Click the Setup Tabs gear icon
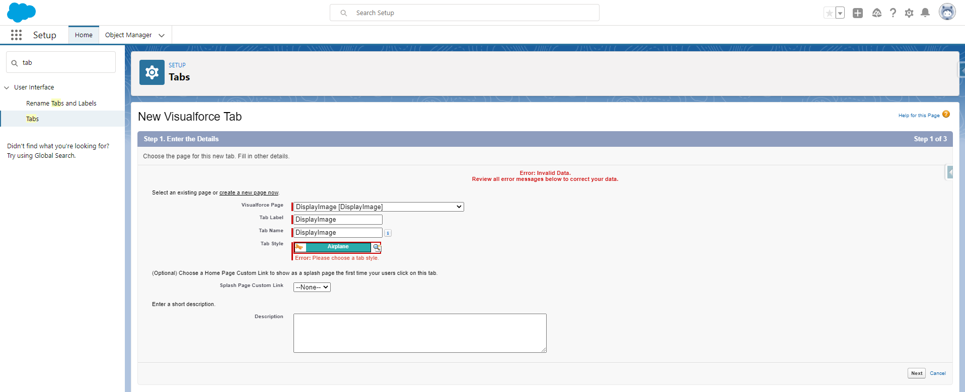 pos(152,72)
